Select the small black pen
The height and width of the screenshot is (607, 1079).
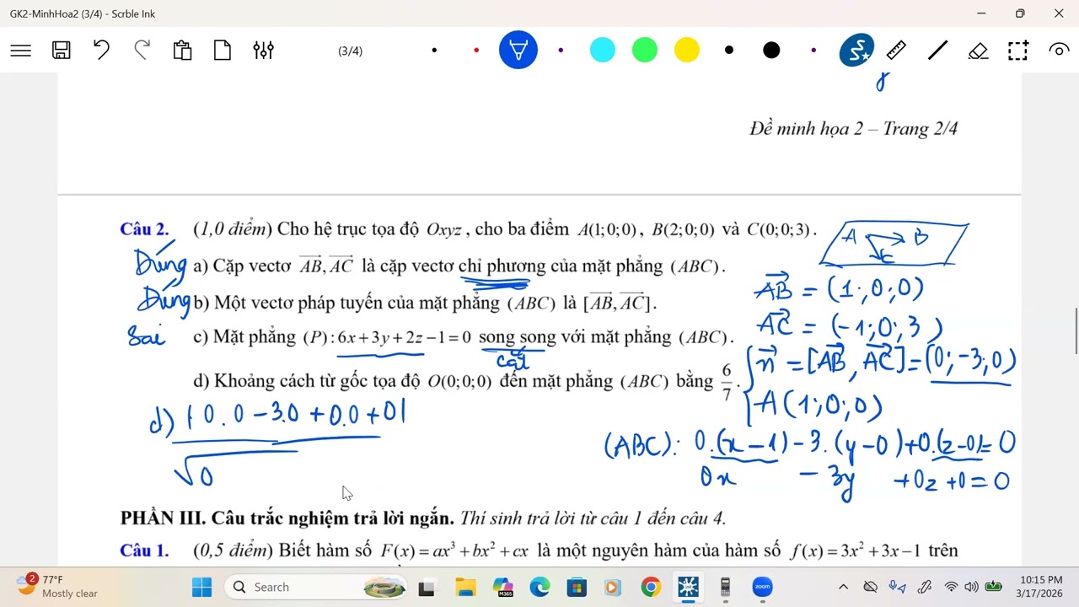click(x=434, y=51)
